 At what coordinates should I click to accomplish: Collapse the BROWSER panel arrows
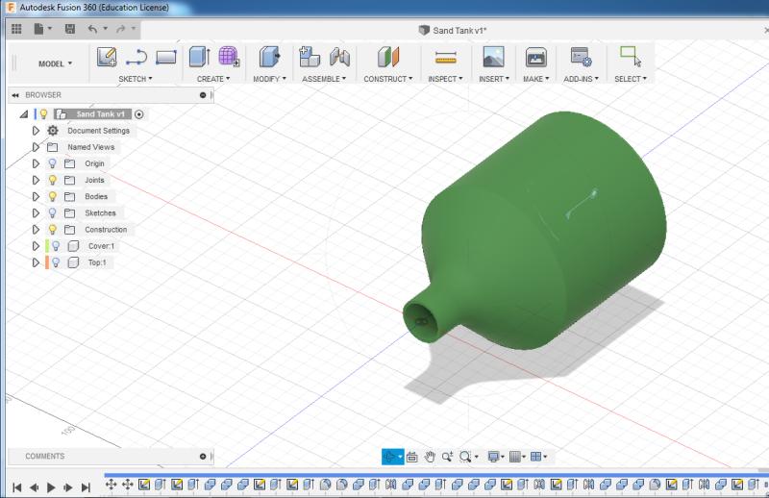pos(15,95)
